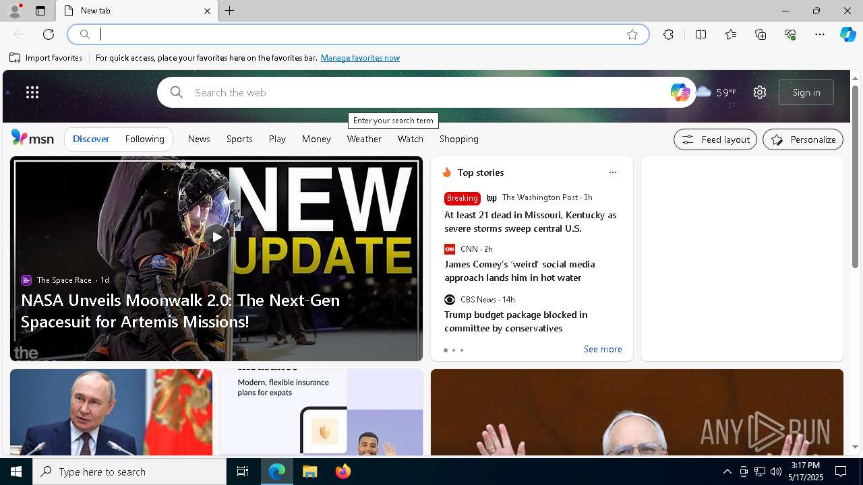
Task: Open the Shopping menu item
Action: [459, 139]
